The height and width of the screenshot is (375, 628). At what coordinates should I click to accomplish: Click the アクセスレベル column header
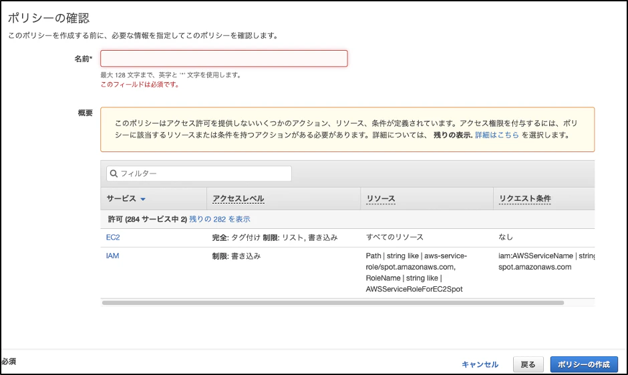coord(239,198)
